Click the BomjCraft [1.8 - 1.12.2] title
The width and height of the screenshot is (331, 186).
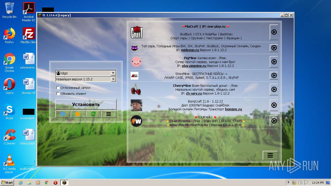click(x=205, y=101)
